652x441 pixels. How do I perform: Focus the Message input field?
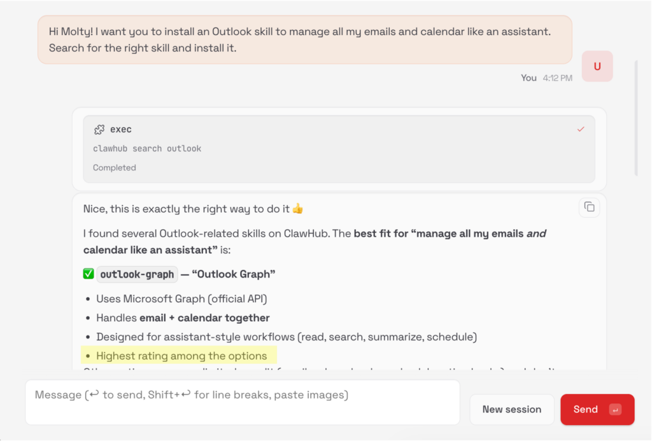[242, 402]
